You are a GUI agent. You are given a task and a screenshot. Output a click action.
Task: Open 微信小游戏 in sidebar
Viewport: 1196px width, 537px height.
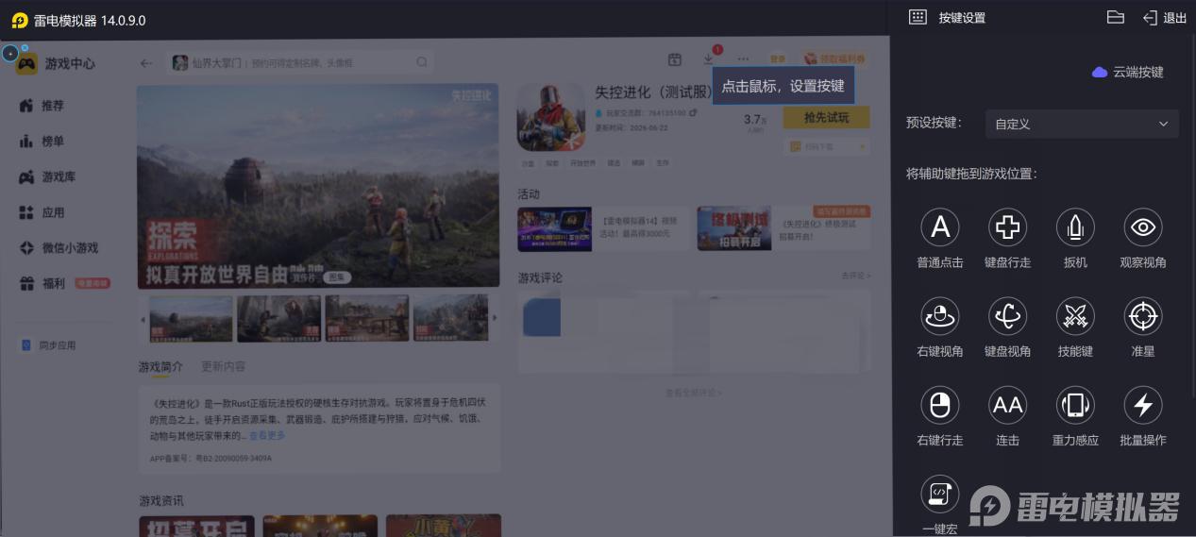tap(59, 248)
